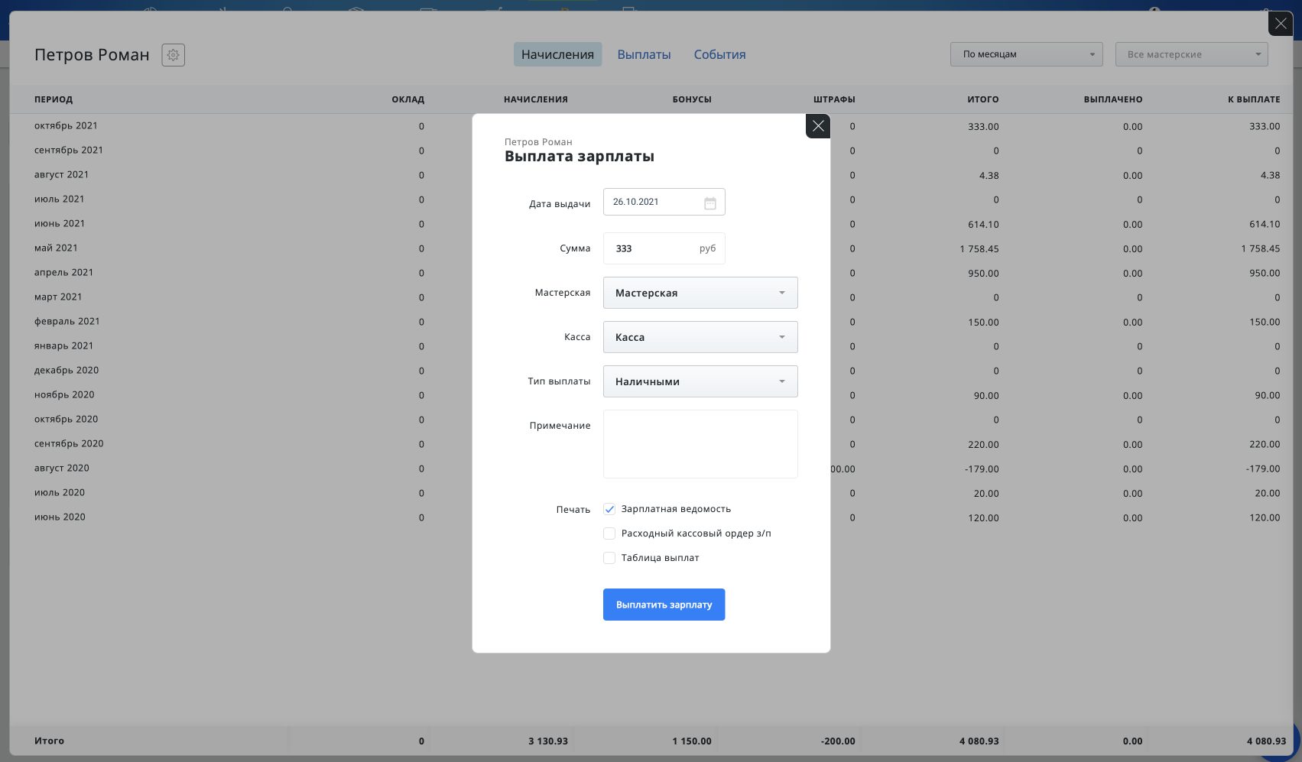Click the ВЫПЛАЧЕНО column header
Image resolution: width=1302 pixels, height=762 pixels.
[1113, 99]
